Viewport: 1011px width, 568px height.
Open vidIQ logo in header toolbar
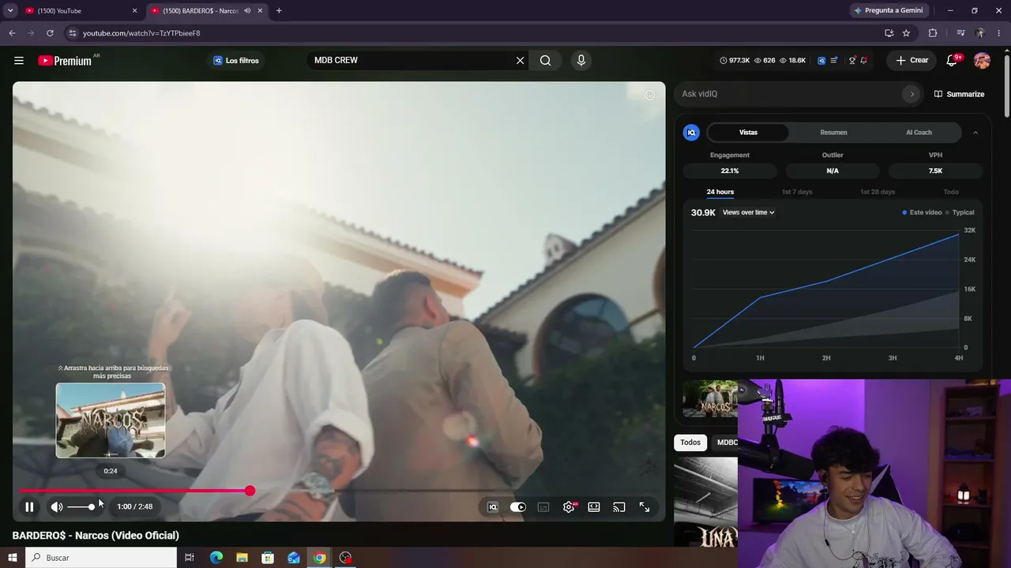pyautogui.click(x=821, y=61)
